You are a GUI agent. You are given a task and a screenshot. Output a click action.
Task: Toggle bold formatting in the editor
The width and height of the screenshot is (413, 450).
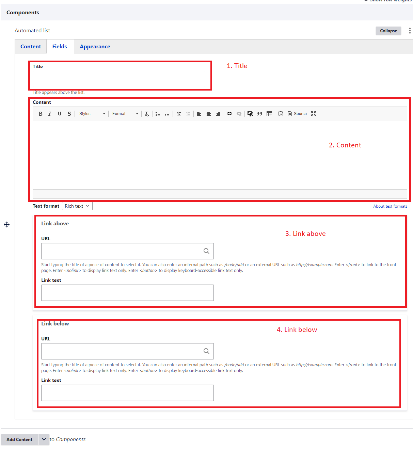41,114
